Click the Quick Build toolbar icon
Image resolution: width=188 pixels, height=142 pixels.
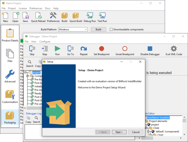[x=75, y=16]
